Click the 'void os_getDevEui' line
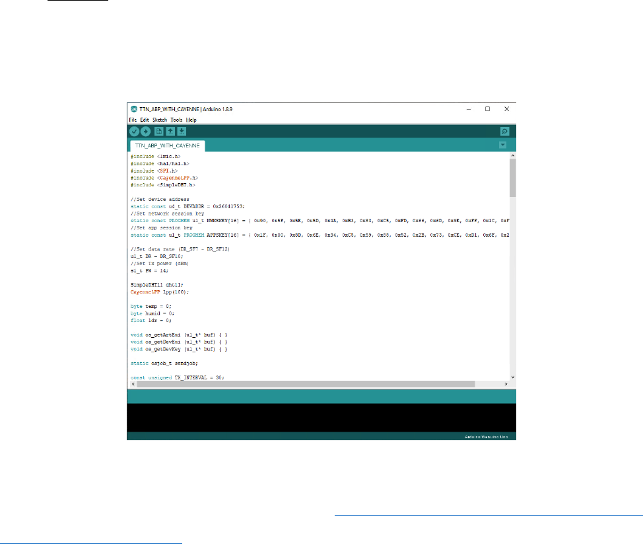 (x=179, y=342)
